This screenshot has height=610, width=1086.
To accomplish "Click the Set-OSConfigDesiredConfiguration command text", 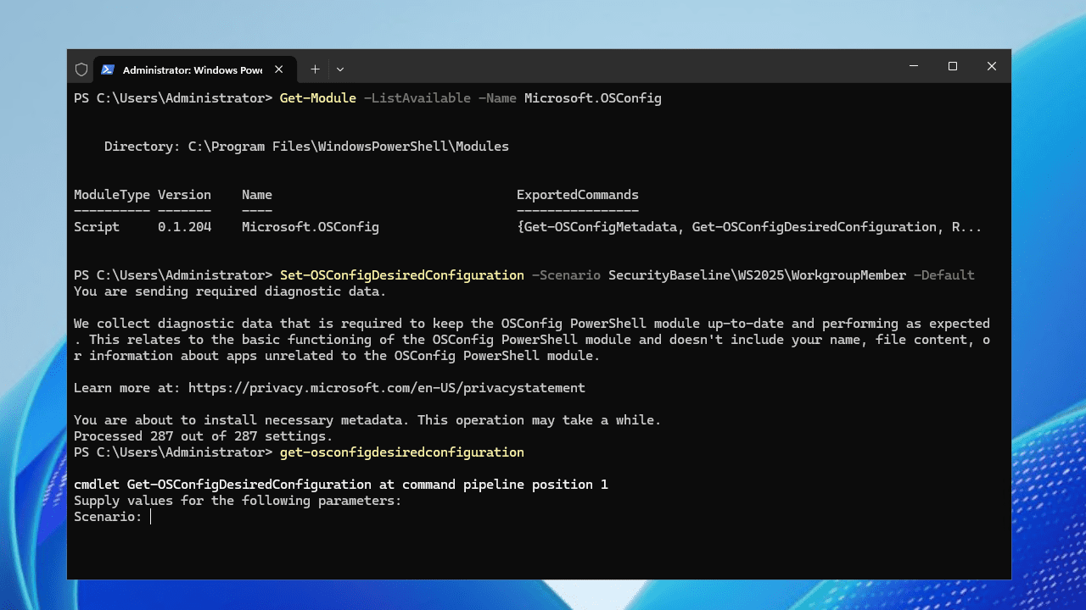I will (402, 275).
